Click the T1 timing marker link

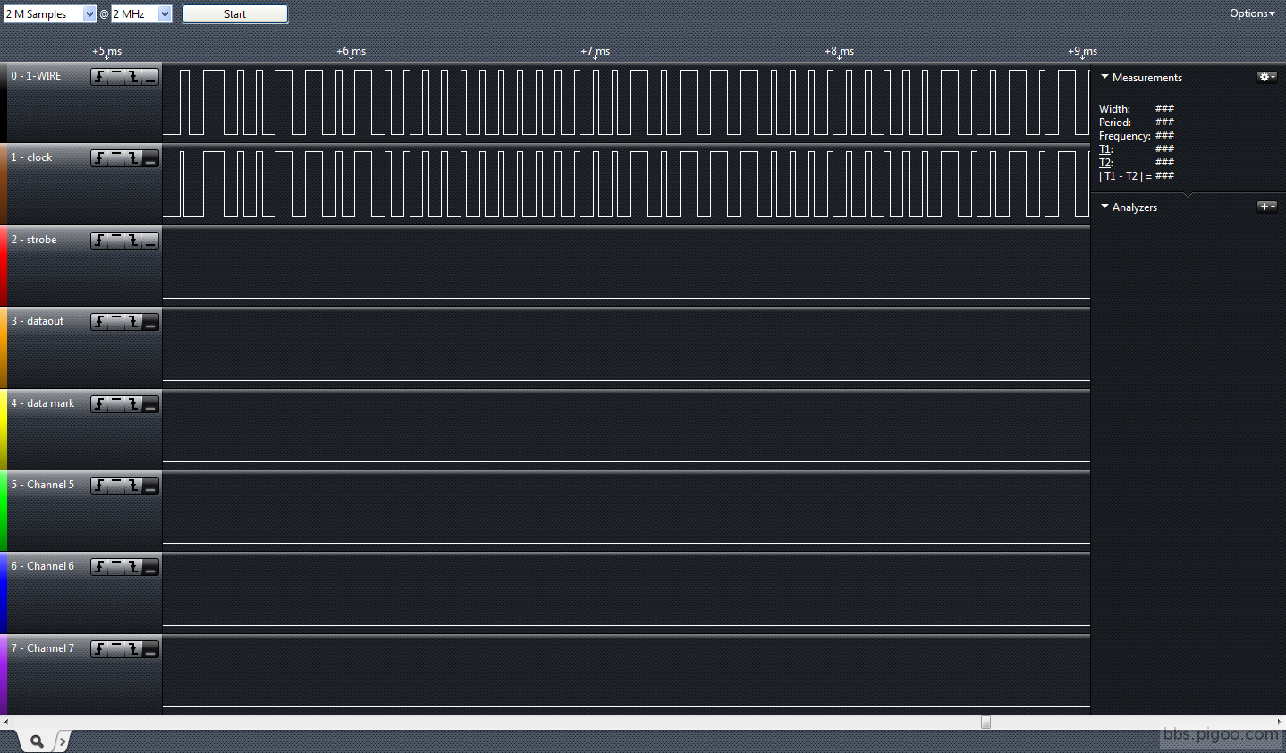tap(1105, 149)
